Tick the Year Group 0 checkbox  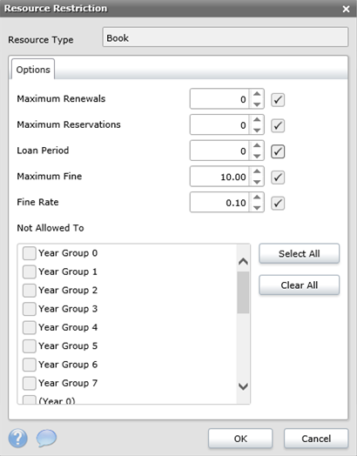click(30, 253)
